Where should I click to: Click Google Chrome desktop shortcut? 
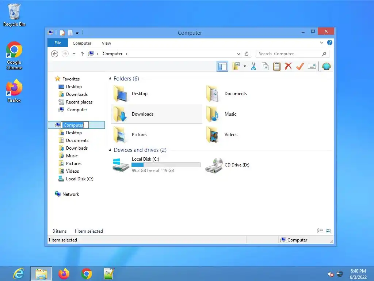pos(14,56)
